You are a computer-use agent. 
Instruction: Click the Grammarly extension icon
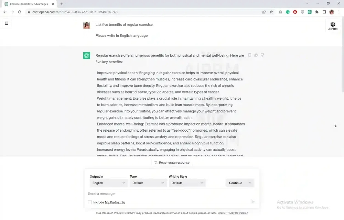tap(288, 12)
